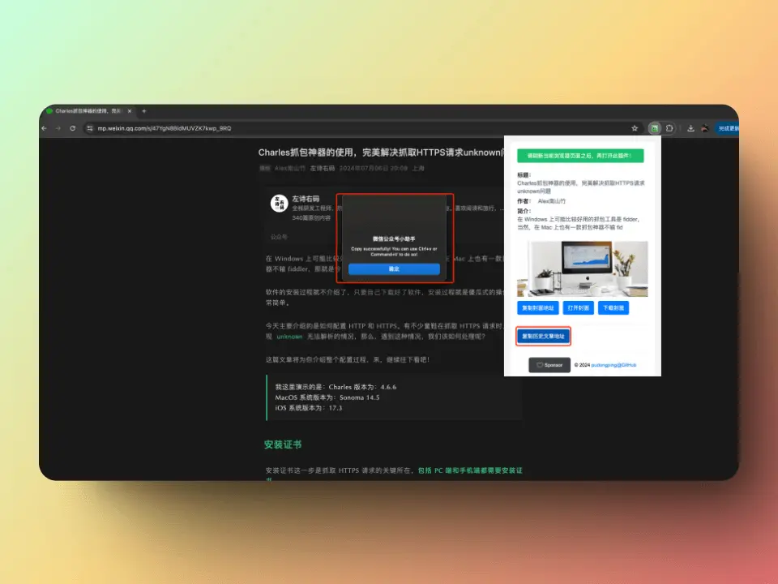
Task: Open the browser downloads icon
Action: pyautogui.click(x=690, y=128)
